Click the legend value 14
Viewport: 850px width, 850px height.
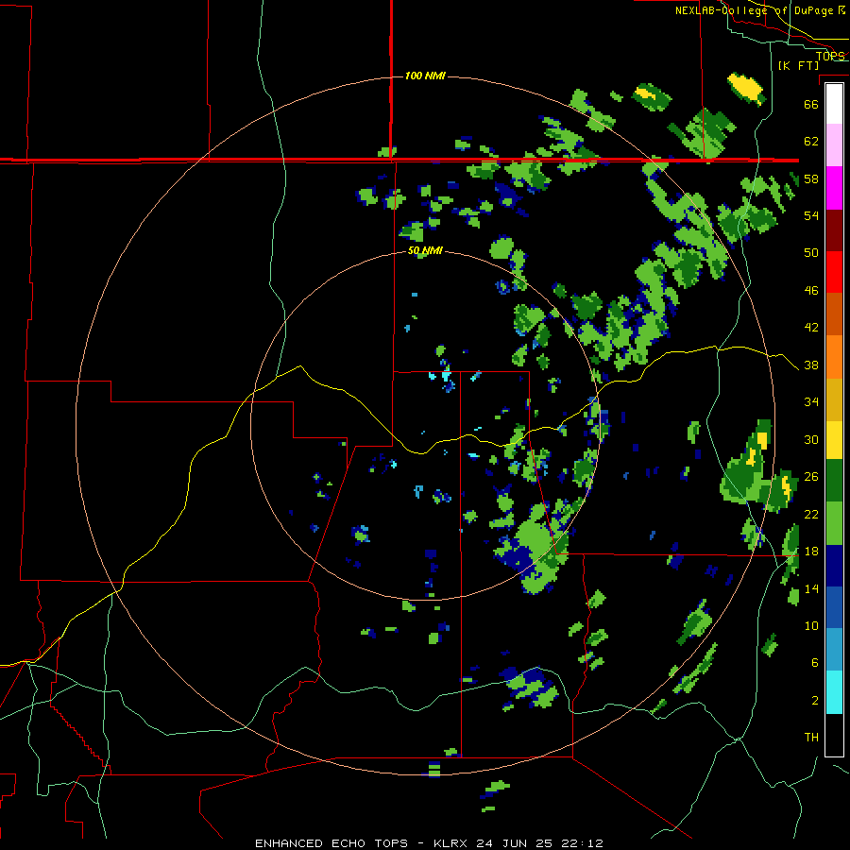[811, 588]
